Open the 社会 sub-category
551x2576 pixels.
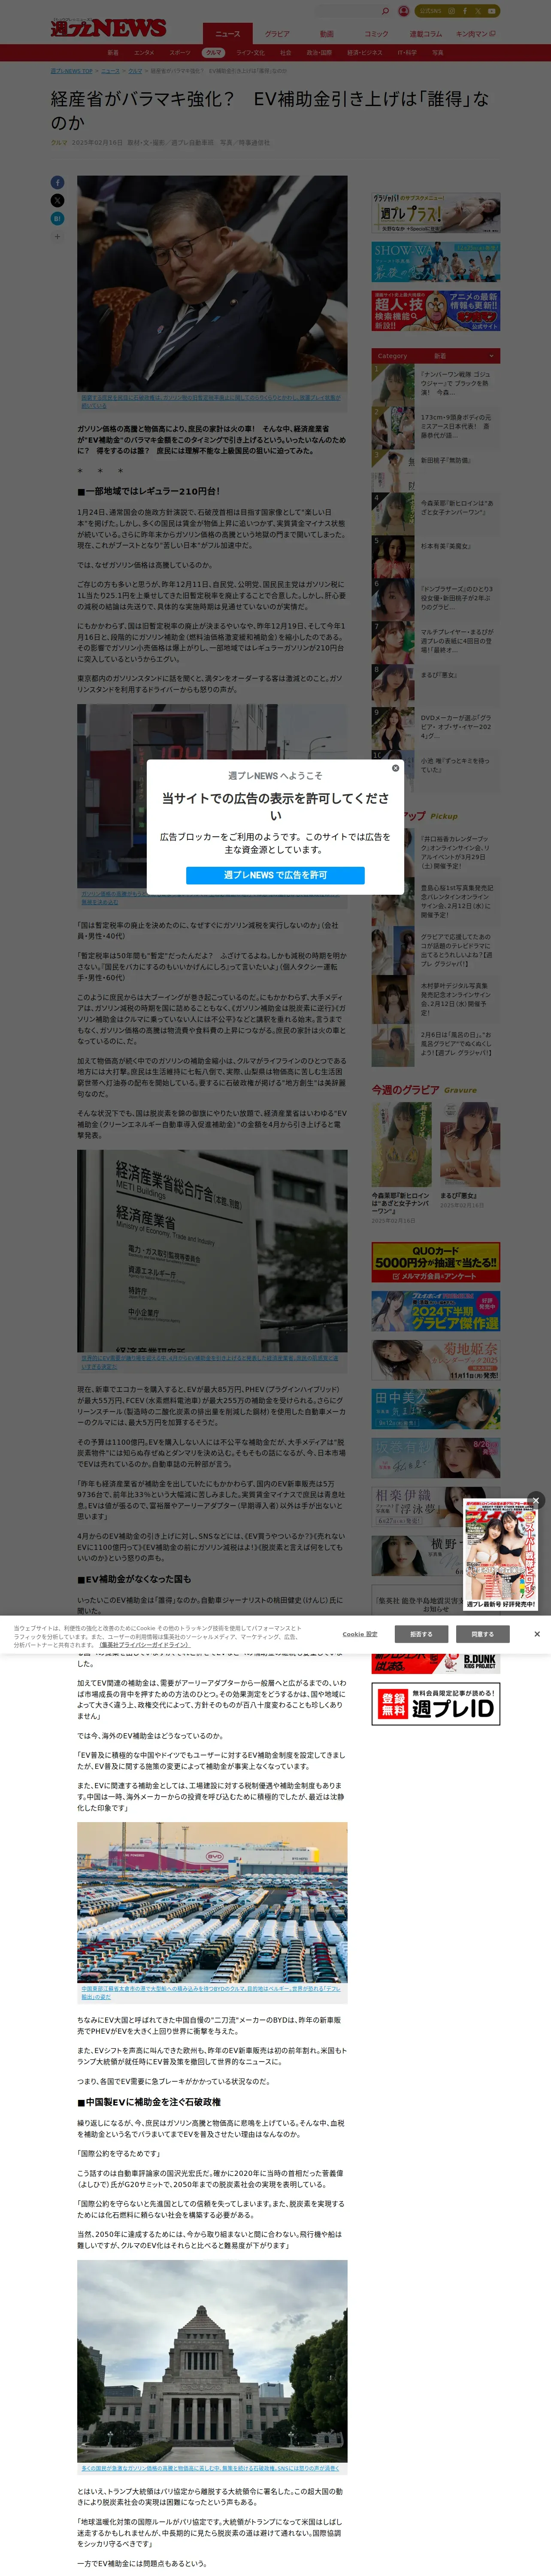286,53
